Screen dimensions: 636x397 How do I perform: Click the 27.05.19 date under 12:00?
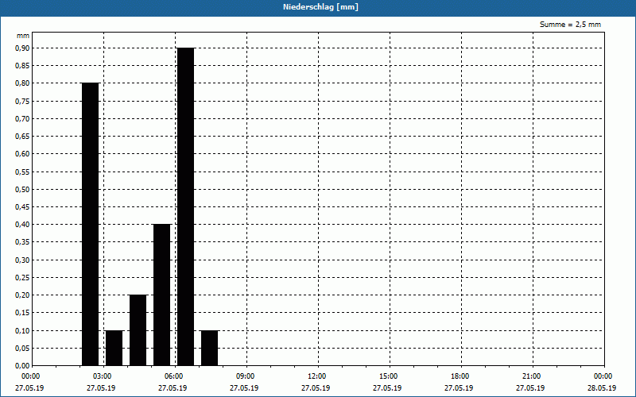(316, 388)
